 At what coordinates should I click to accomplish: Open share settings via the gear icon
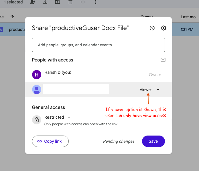point(163,28)
